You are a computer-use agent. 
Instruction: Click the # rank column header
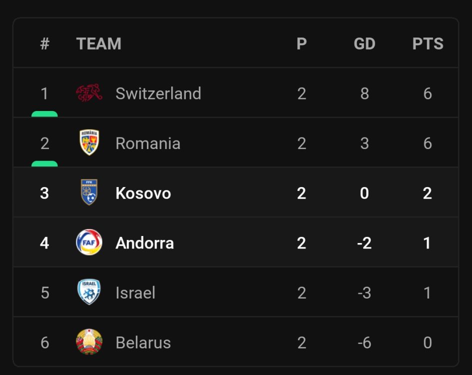tap(45, 44)
